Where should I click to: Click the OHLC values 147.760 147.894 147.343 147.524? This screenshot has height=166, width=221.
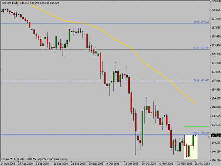[40, 3]
